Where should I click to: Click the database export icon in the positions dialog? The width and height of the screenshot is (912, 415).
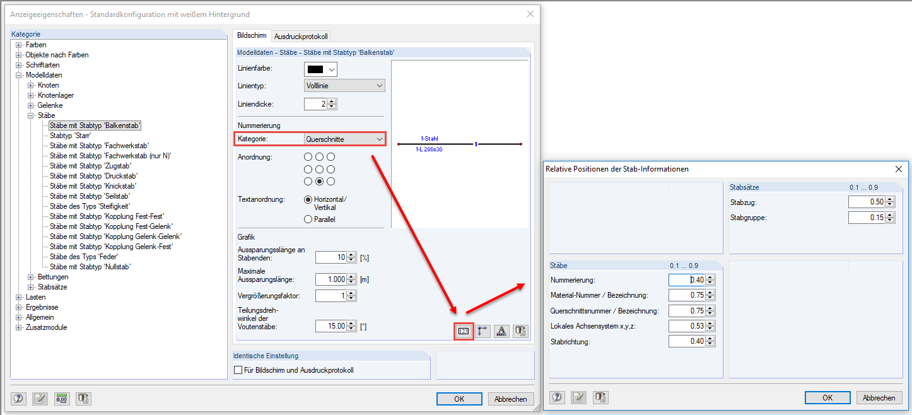coord(600,397)
